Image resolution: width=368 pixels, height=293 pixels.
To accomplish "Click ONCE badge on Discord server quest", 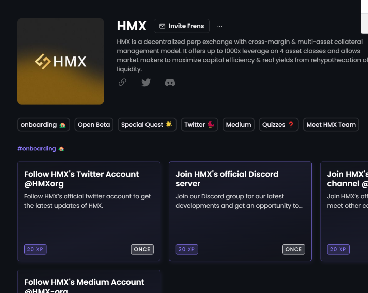I will [x=294, y=249].
